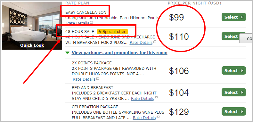Click green triangle beside packages and promotions
The width and height of the screenshot is (253, 122).
[x=68, y=53]
